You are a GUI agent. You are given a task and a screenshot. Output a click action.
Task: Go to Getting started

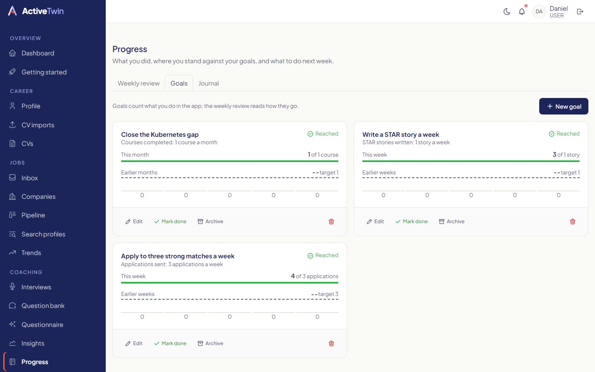coord(53,72)
